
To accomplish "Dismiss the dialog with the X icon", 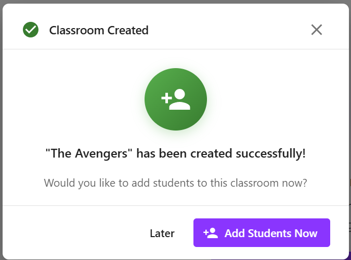I will pos(317,30).
